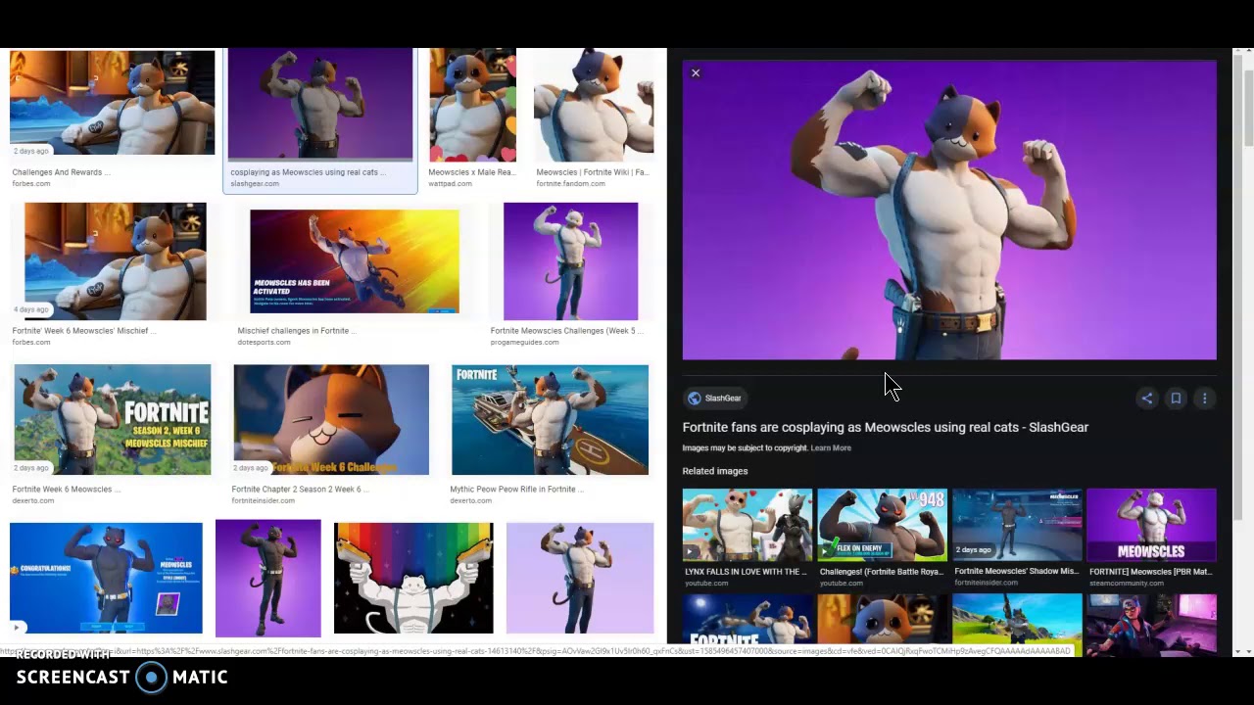Save image to collection with bookmark icon

pos(1176,399)
